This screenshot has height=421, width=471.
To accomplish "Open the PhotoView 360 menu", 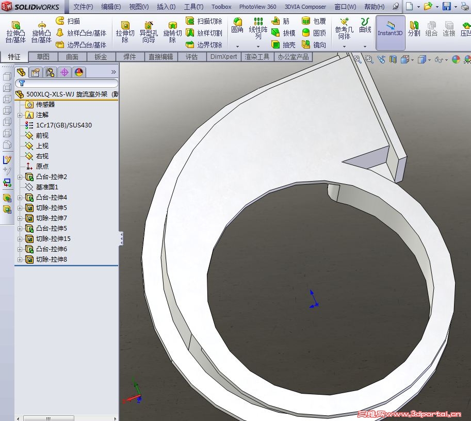I will point(258,7).
